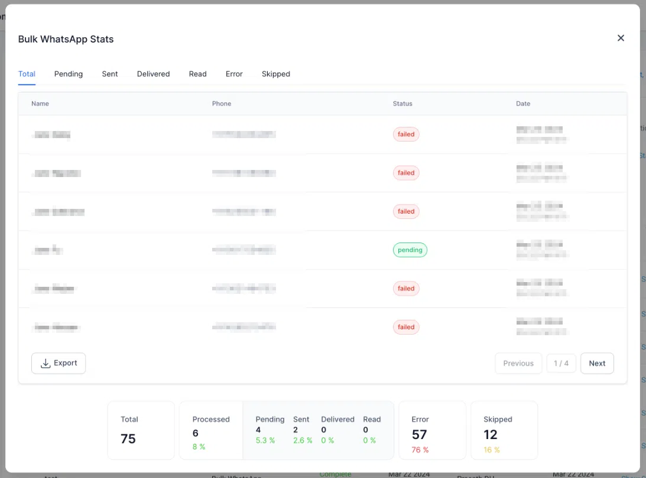Go to the Skipped tab
The width and height of the screenshot is (646, 478).
(275, 74)
